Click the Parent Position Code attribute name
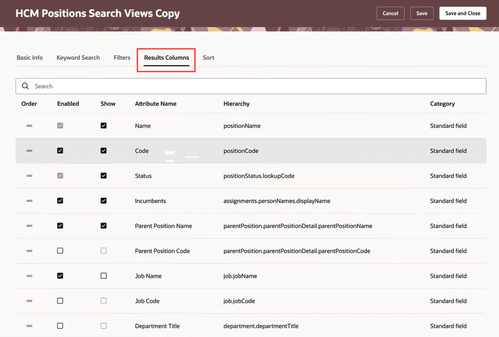499x337 pixels. point(162,251)
